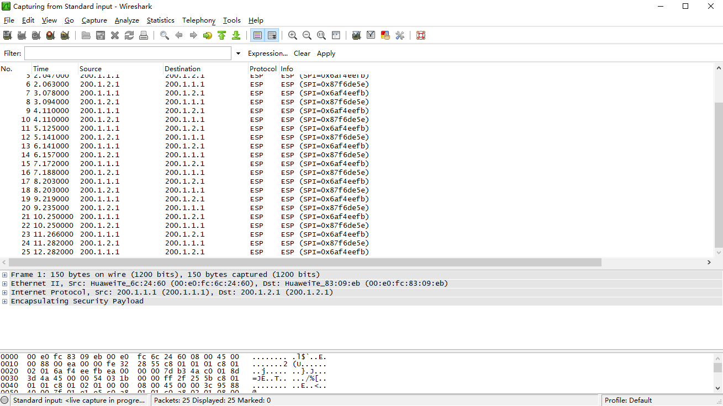Open the filter history dropdown arrow
723x406 pixels.
click(238, 53)
